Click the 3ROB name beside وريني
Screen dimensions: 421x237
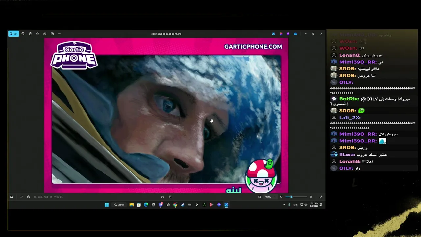348,148
